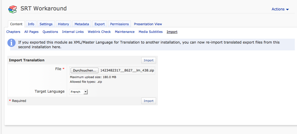This screenshot has height=134, width=297.
Task: Open the Info tab
Action: pos(31,24)
